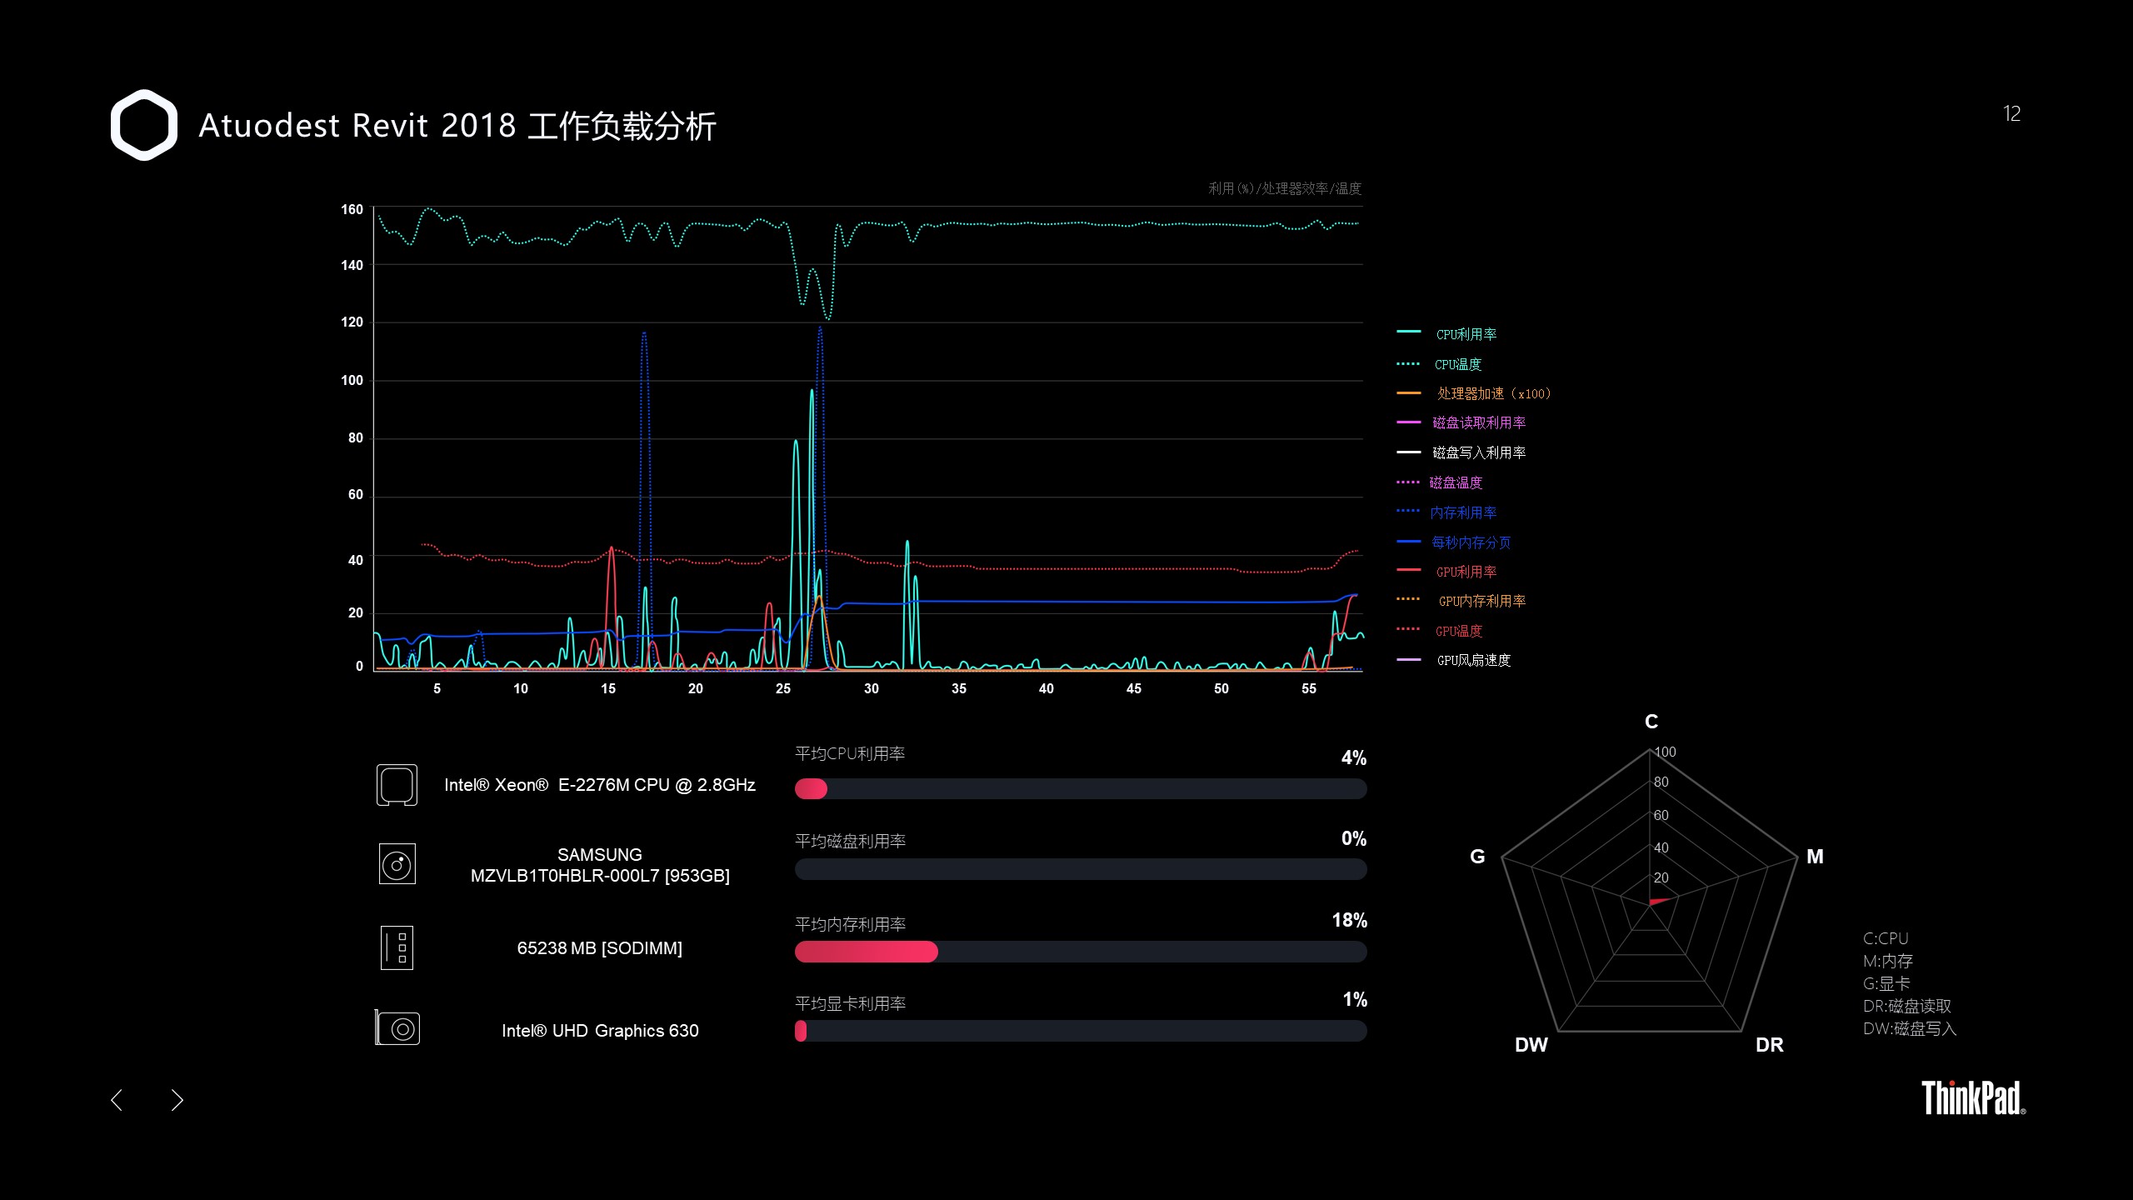Toggle the 每秒内存分页 legend entry

point(1454,542)
